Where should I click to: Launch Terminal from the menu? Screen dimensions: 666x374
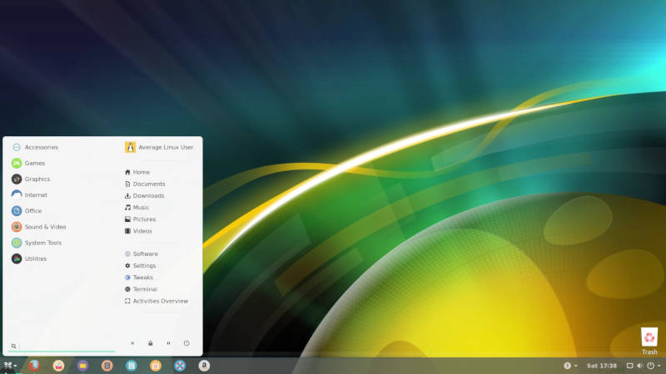141,289
